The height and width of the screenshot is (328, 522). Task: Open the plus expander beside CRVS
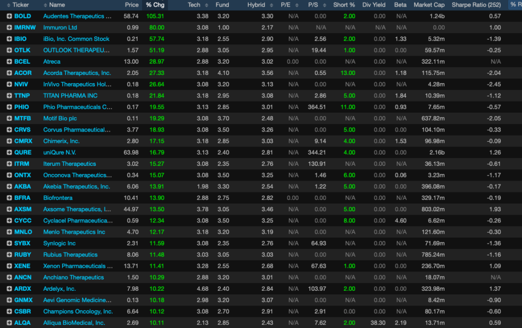[x=9, y=130]
